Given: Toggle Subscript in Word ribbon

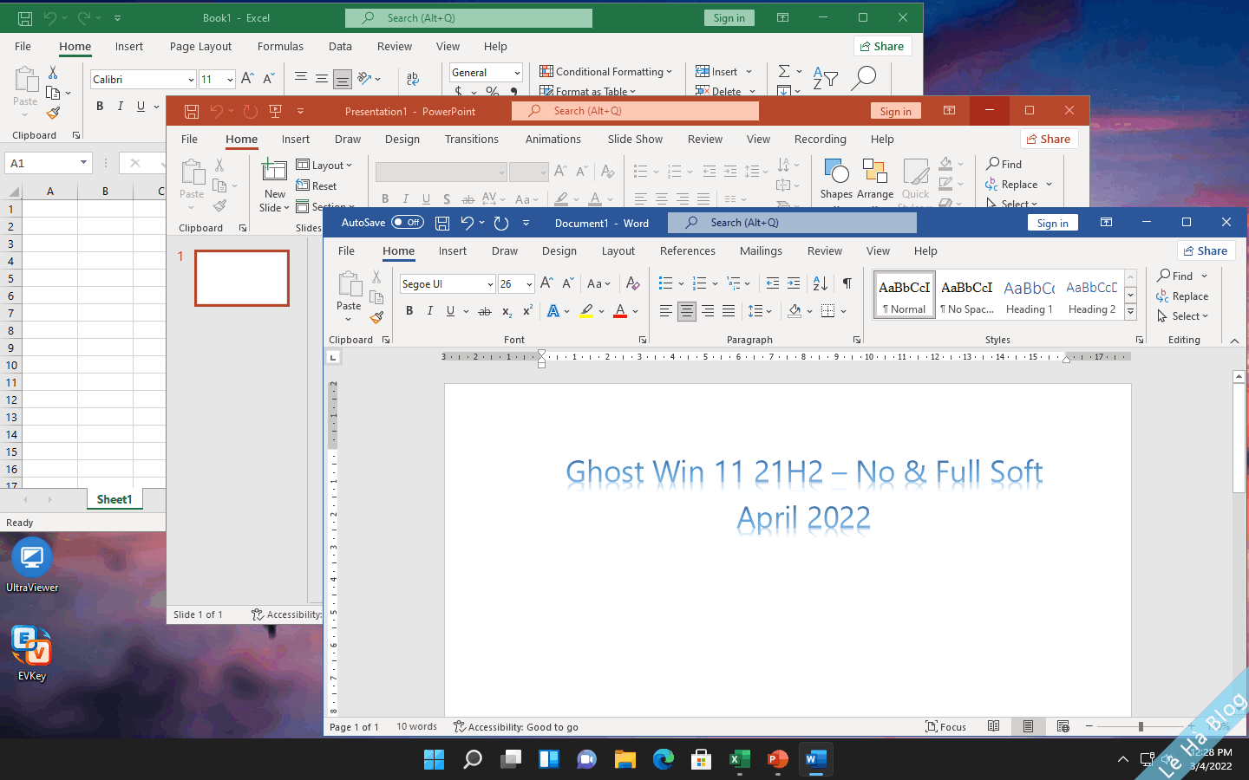Looking at the screenshot, I should pos(507,311).
